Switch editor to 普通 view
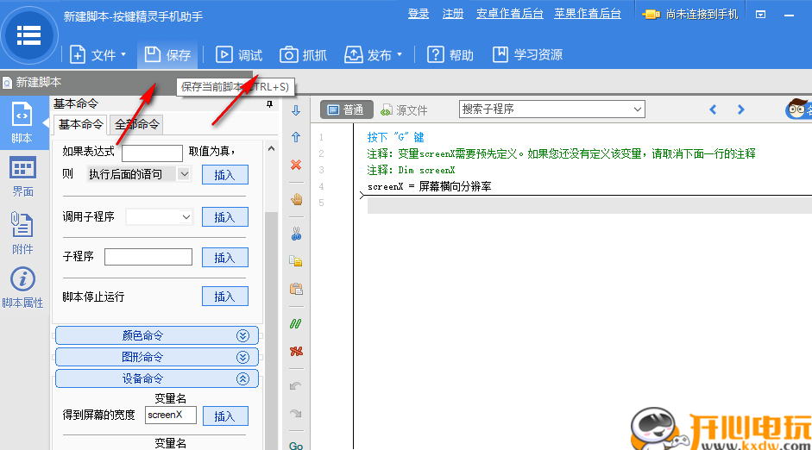This screenshot has height=450, width=812. pos(346,109)
